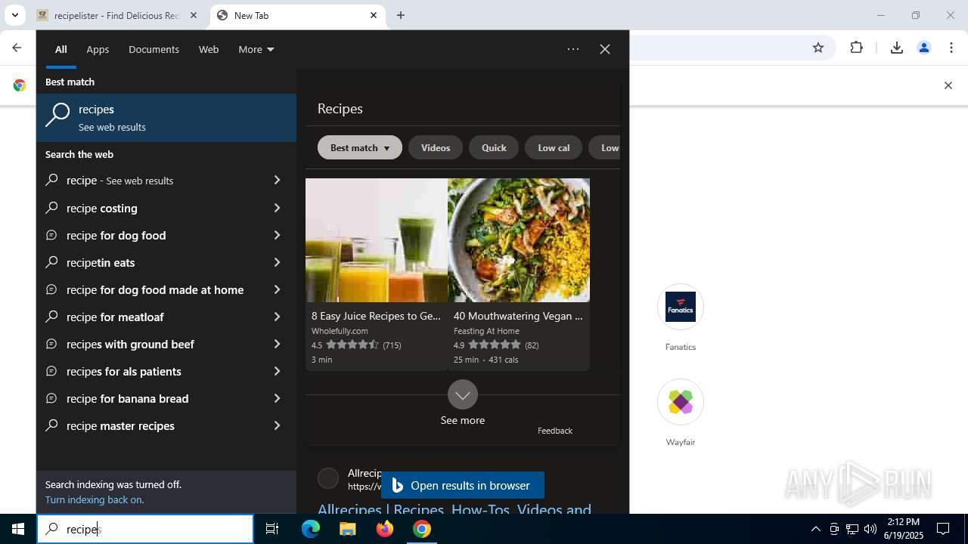Open 40 Mouthwatering Vegan recipe thumbnail
Screen dimensions: 968x544
tap(519, 240)
